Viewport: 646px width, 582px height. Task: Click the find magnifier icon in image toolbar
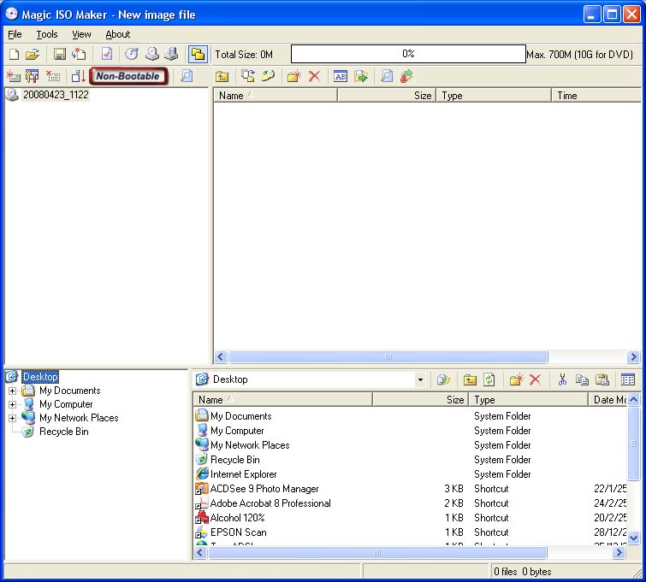tap(387, 76)
